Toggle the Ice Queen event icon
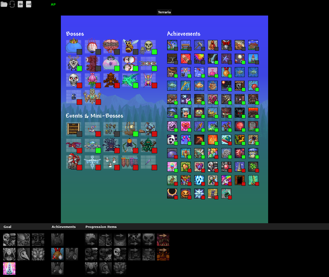 (92, 162)
